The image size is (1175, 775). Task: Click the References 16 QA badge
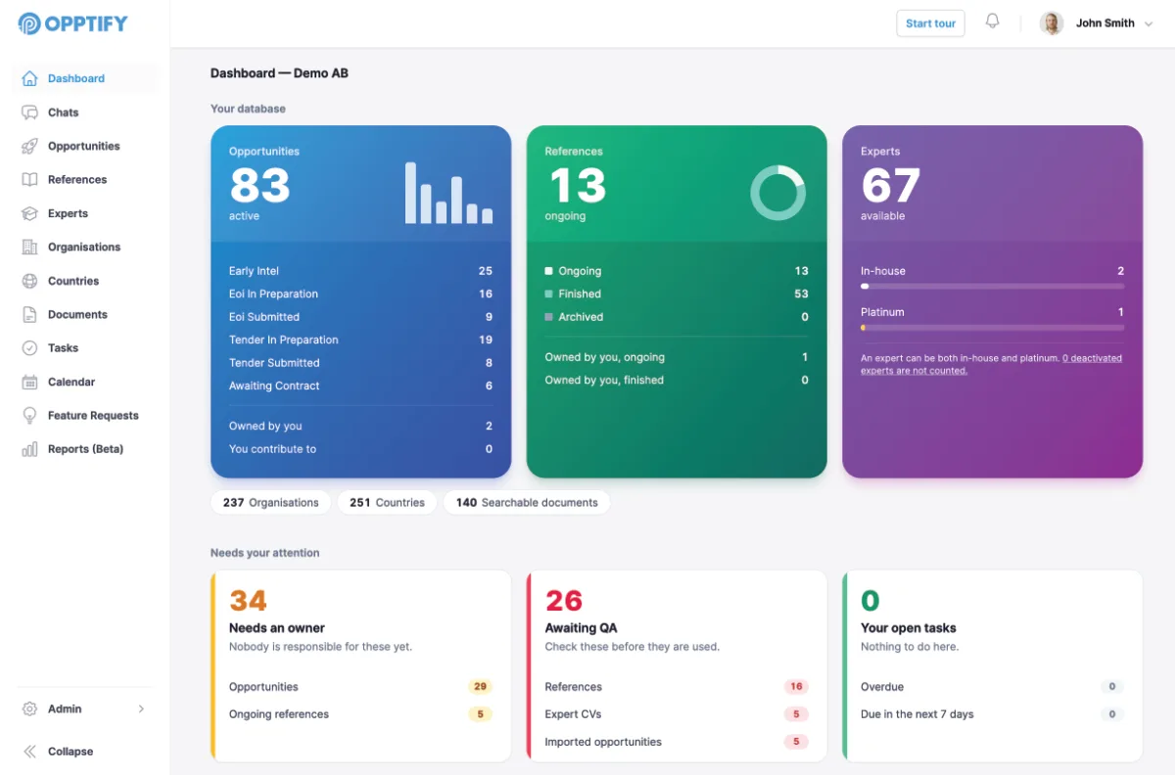(x=796, y=687)
